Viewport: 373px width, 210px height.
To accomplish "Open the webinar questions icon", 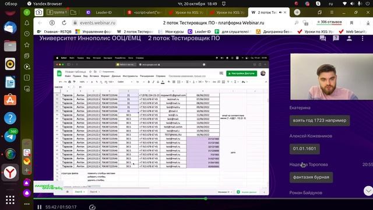I will 336,38.
